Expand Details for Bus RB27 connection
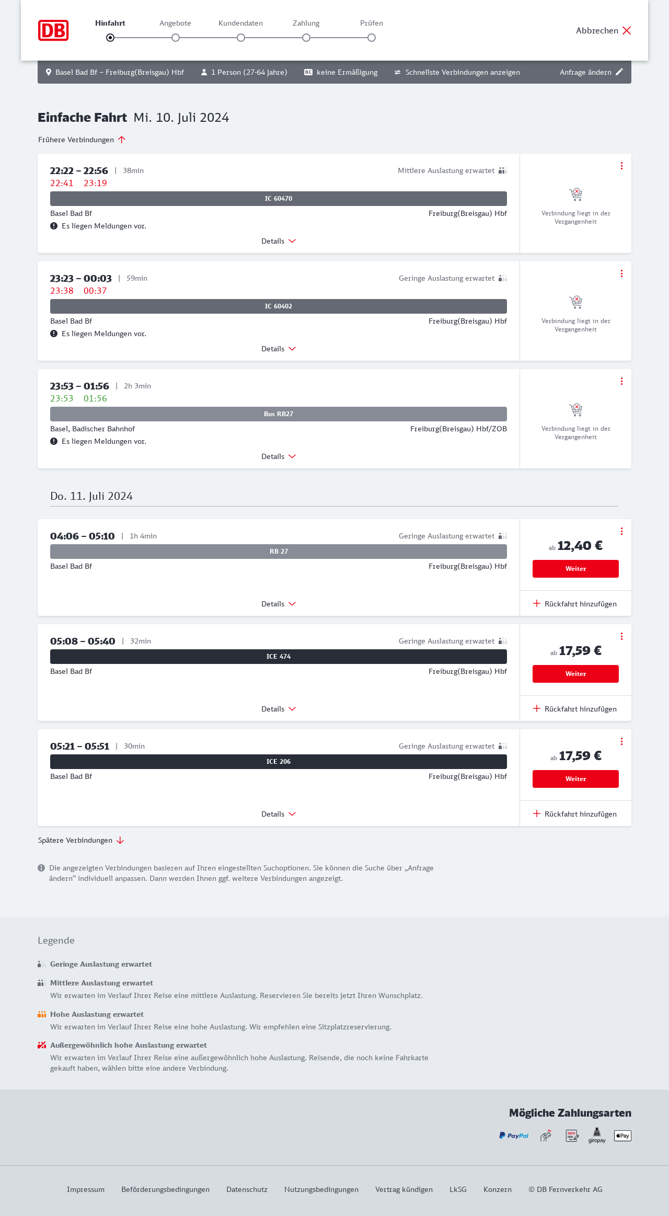 [x=279, y=456]
